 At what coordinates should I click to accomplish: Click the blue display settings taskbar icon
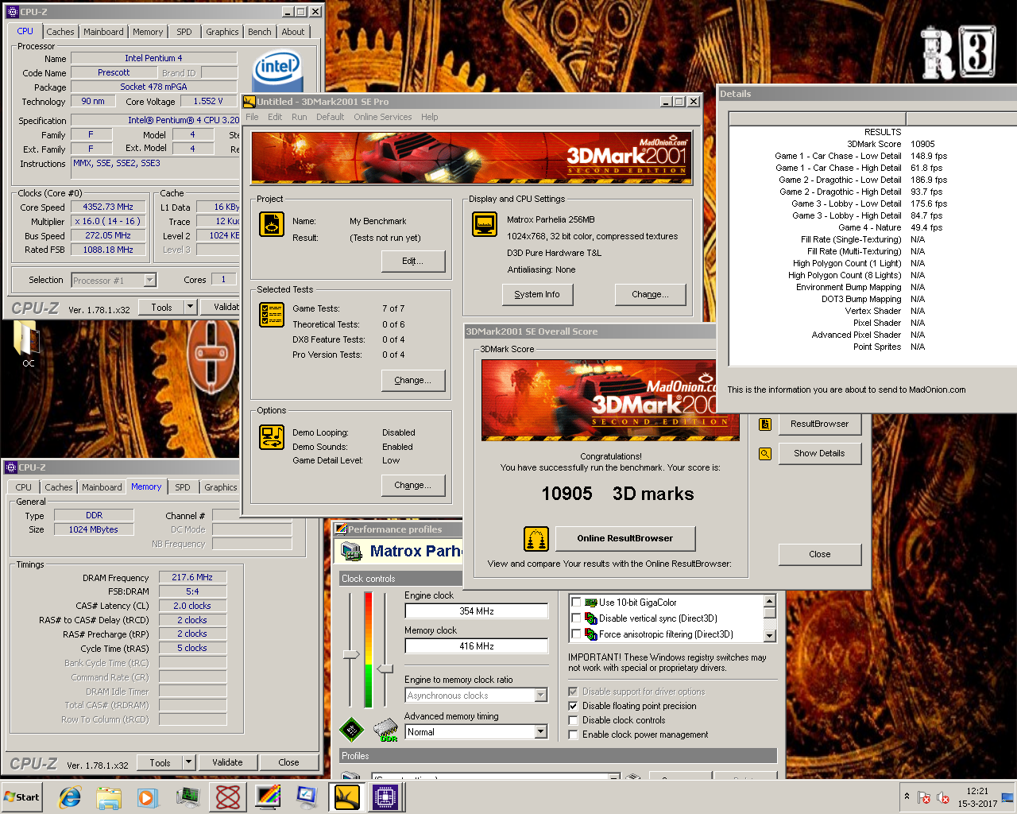point(307,797)
